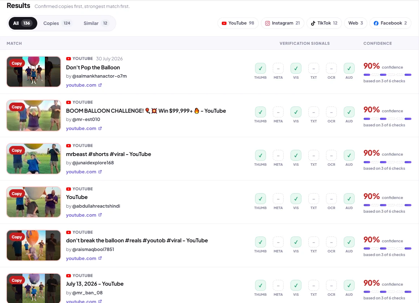Click AUD check icon for Don't Pop the Balloon
The image size is (419, 303).
coord(349,69)
